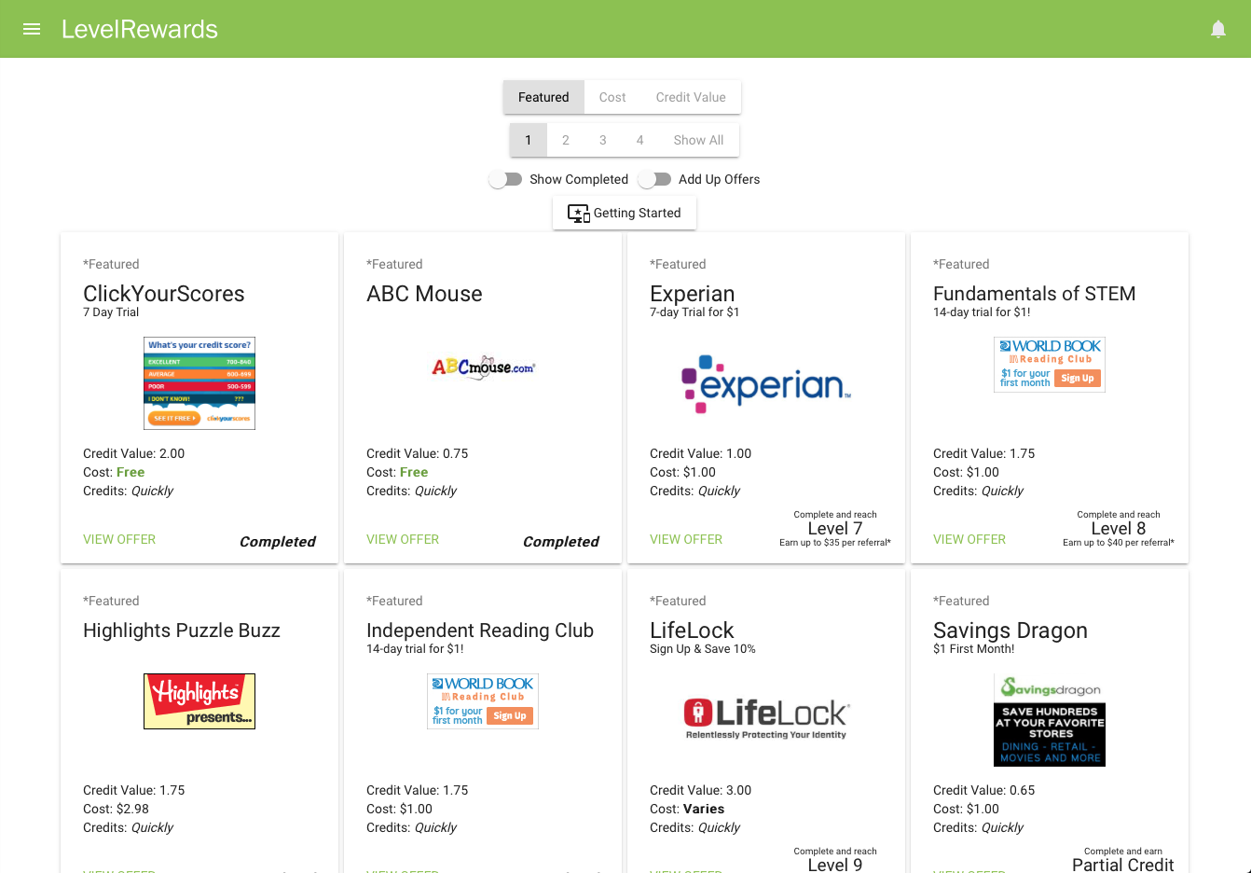Click 'Credit Value: 0.65' on Savings Dragon

[984, 790]
